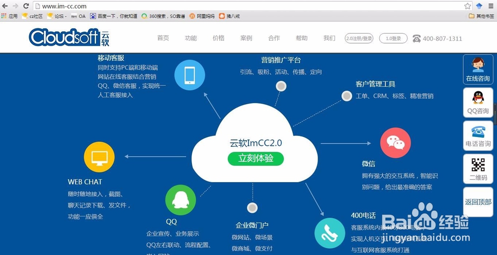The image size is (497, 255).
Task: Open the 功能 nav item
Action: coord(191,38)
